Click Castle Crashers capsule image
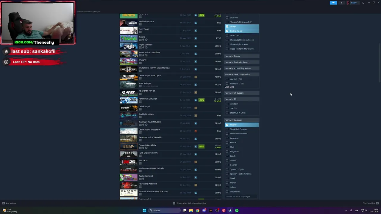Screen dimensions: 381x214 pos(129,177)
